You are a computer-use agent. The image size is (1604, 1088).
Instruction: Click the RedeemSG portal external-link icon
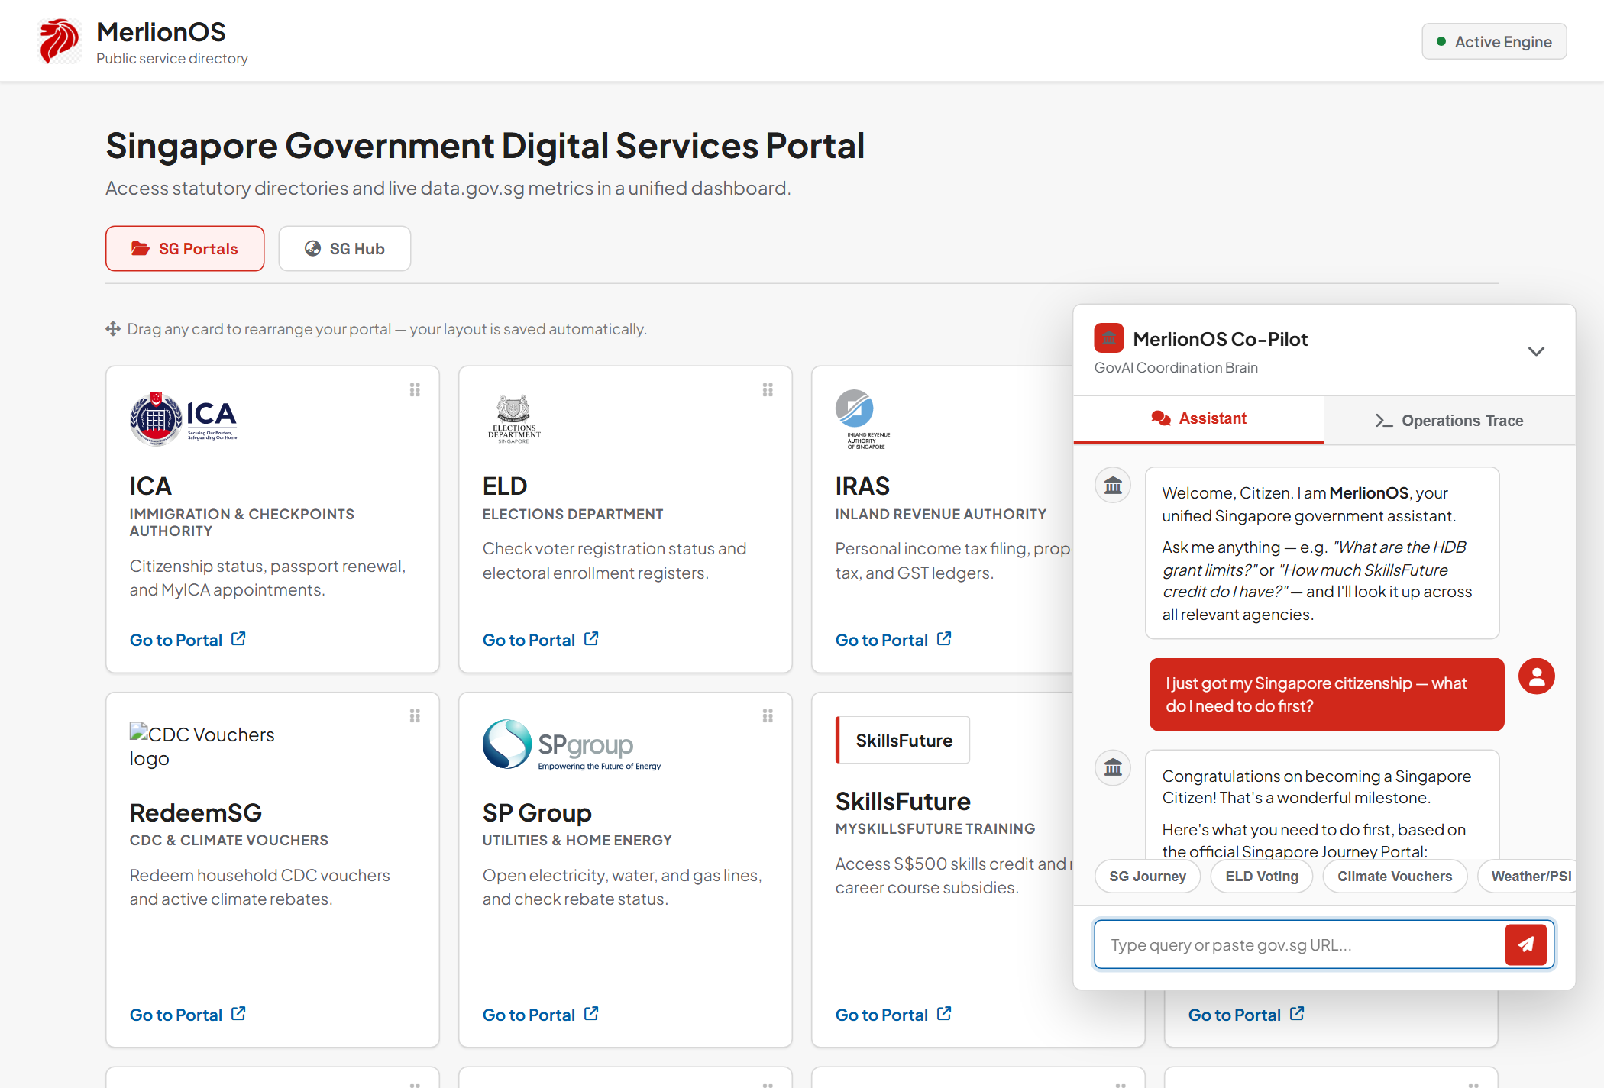click(x=238, y=1013)
